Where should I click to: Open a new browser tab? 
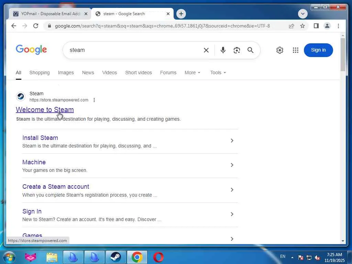click(x=181, y=14)
